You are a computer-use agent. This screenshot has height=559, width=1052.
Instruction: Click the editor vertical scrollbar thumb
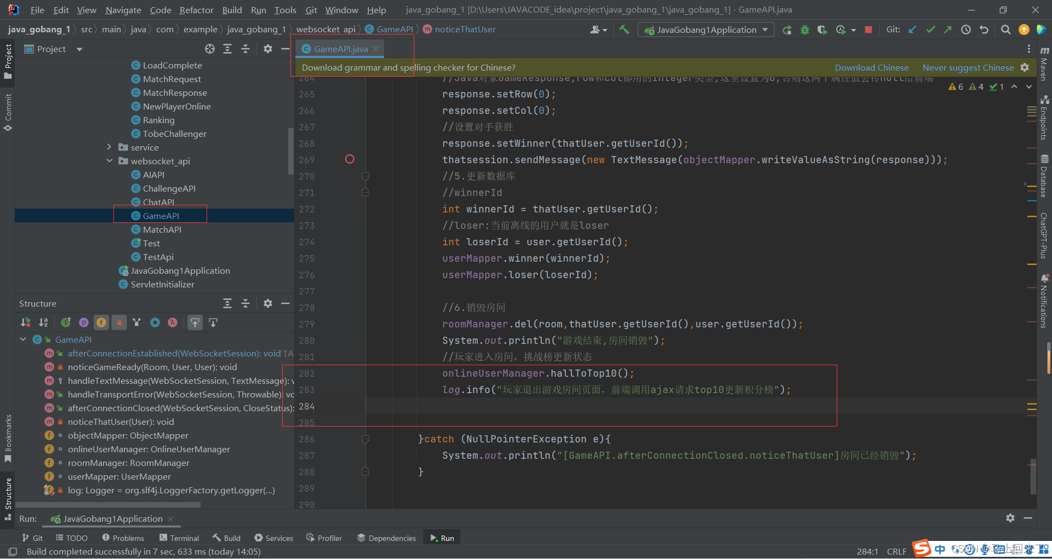point(1033,476)
